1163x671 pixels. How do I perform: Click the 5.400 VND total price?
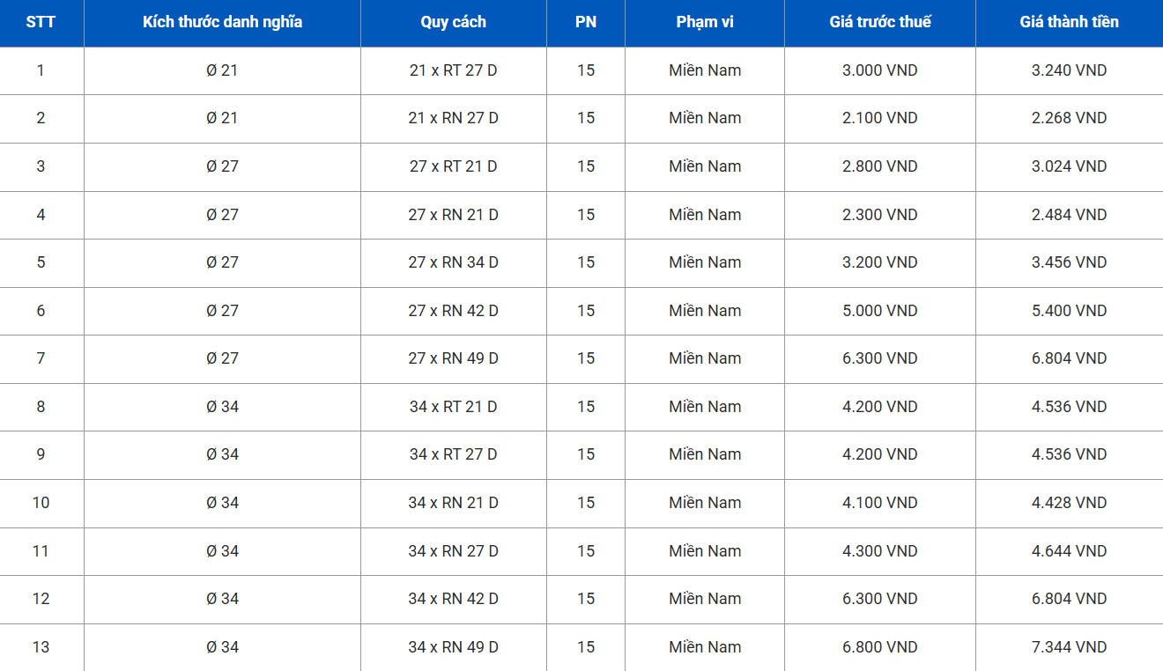1069,311
